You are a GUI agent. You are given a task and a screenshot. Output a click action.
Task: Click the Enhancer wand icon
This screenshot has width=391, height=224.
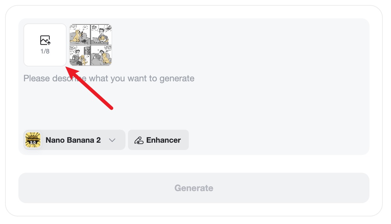tap(139, 140)
